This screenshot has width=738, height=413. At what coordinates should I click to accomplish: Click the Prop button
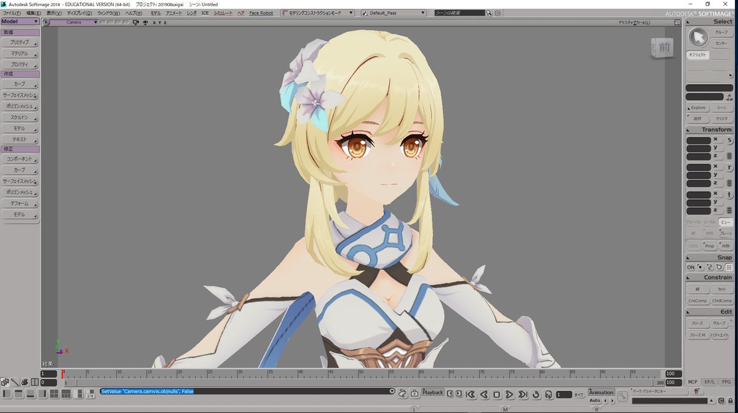(710, 246)
